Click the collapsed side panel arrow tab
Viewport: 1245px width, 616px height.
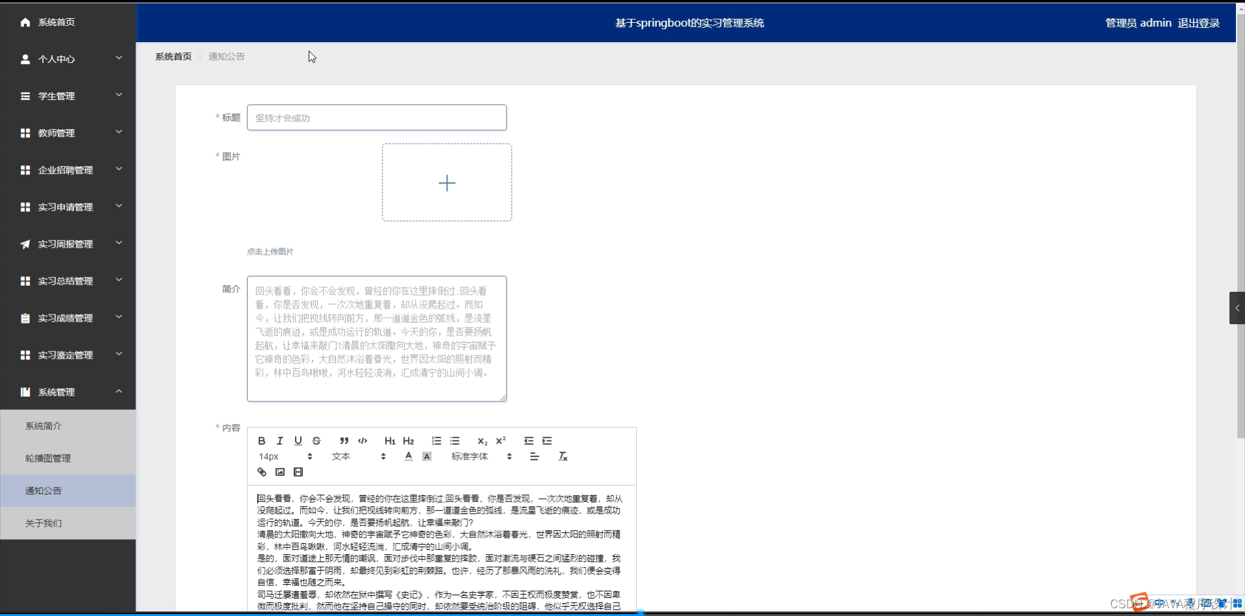1237,308
